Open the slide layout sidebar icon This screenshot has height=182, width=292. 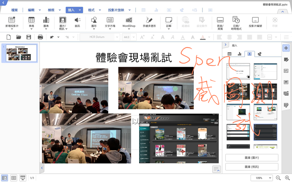pyautogui.click(x=286, y=82)
